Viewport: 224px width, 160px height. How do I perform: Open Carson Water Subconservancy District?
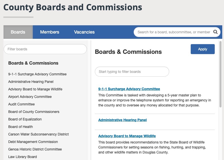point(39,134)
